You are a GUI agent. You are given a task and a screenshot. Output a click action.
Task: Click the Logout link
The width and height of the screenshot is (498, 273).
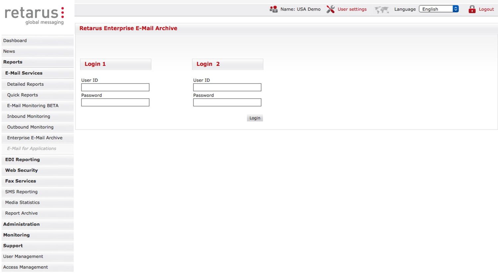486,9
